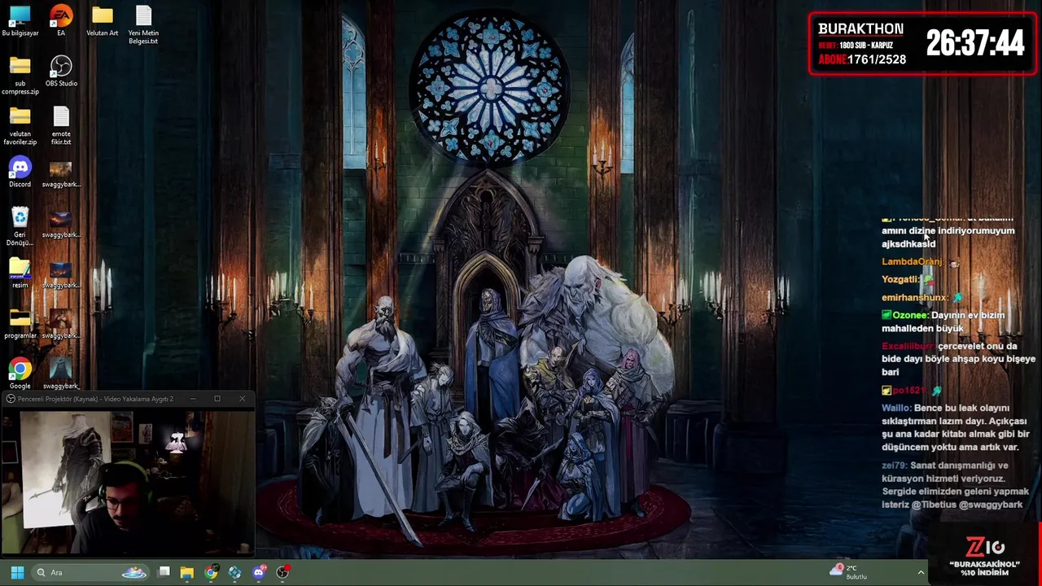Click the search highlight image in taskbar search

(x=134, y=572)
